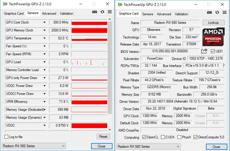The image size is (230, 151).
Task: Click screenshot camera icon in Graphics Card window
Action: click(209, 12)
